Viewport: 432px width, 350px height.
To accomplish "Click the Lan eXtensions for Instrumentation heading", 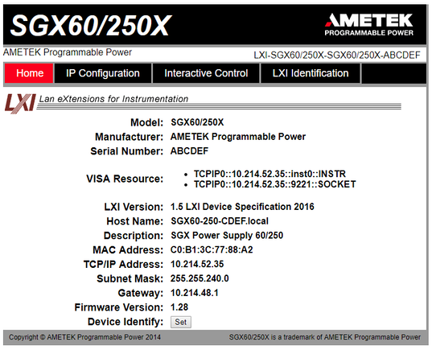I will (113, 99).
